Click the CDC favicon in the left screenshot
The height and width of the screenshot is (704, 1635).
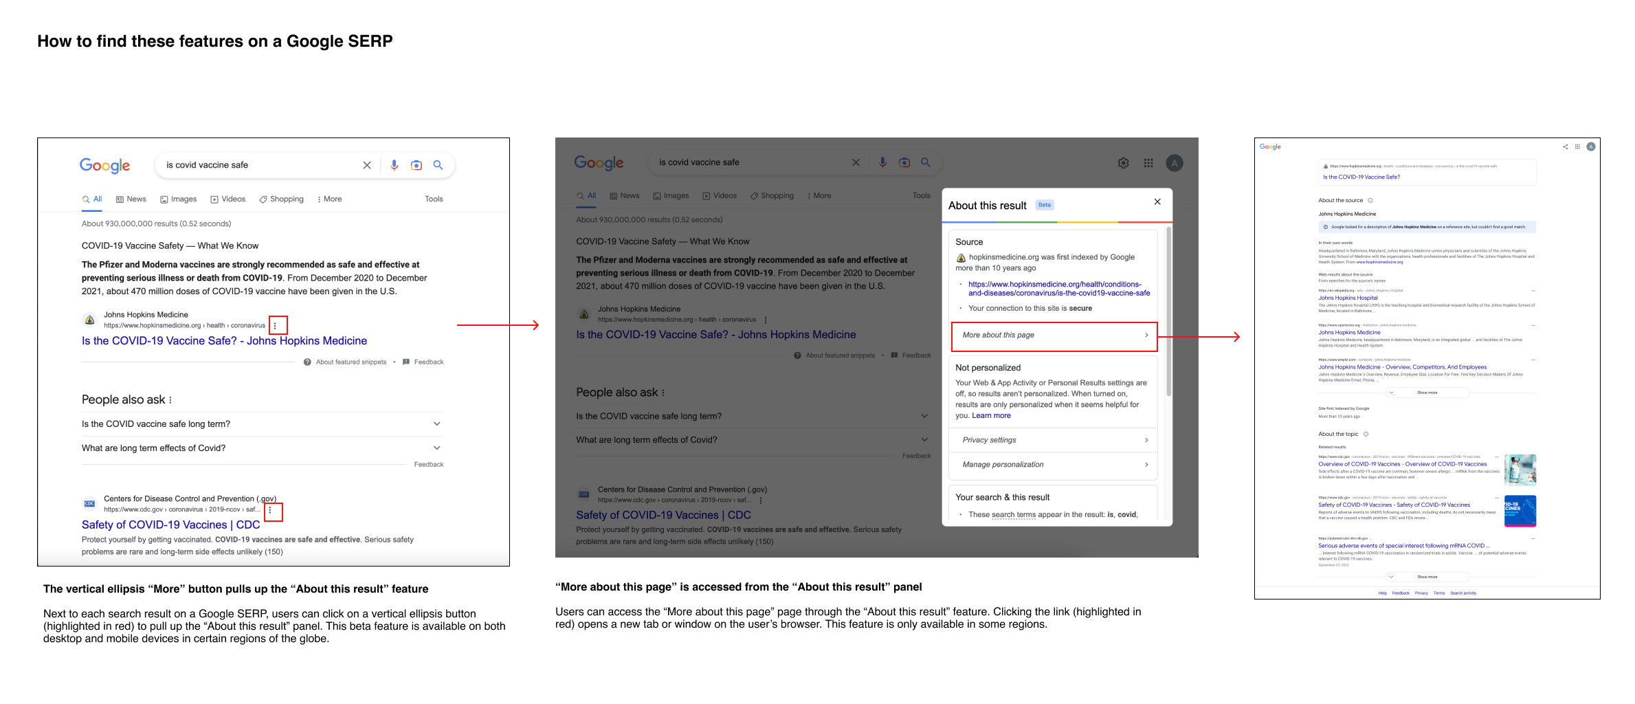point(89,504)
